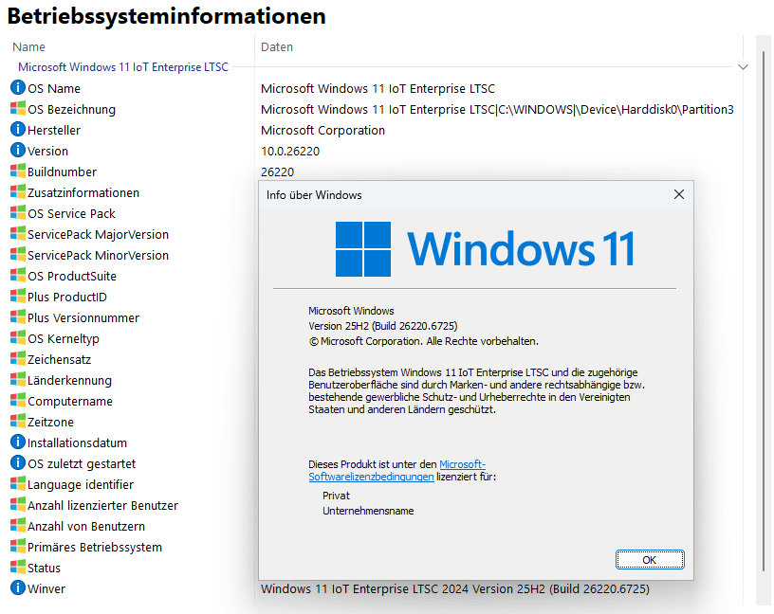Select the Computername row label

pos(70,402)
